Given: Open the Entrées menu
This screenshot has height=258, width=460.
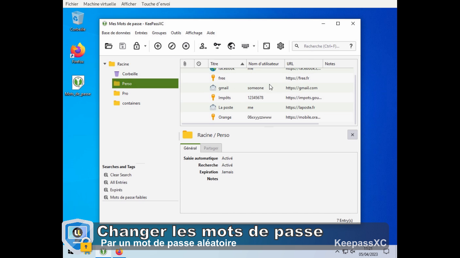Looking at the screenshot, I should [x=141, y=33].
